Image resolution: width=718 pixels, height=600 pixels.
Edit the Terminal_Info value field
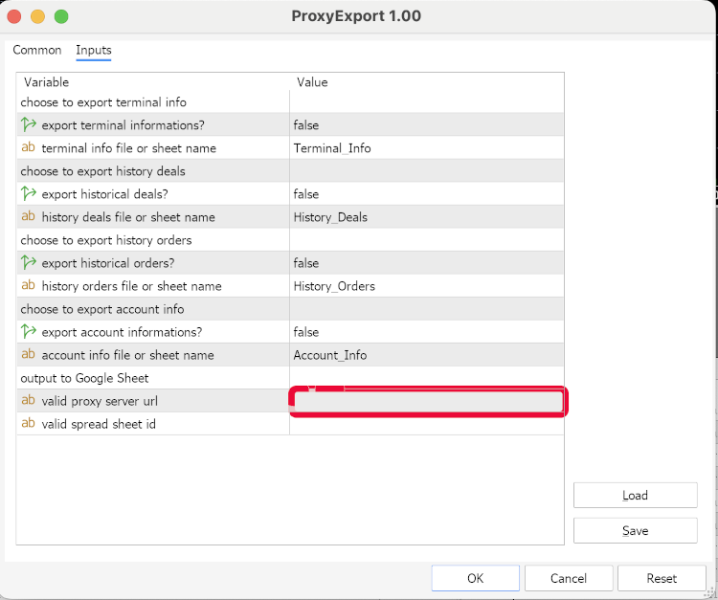[x=426, y=147]
